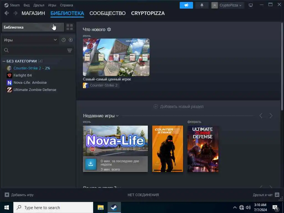
Task: Open Друзья и чат text button
Action: 263,195
